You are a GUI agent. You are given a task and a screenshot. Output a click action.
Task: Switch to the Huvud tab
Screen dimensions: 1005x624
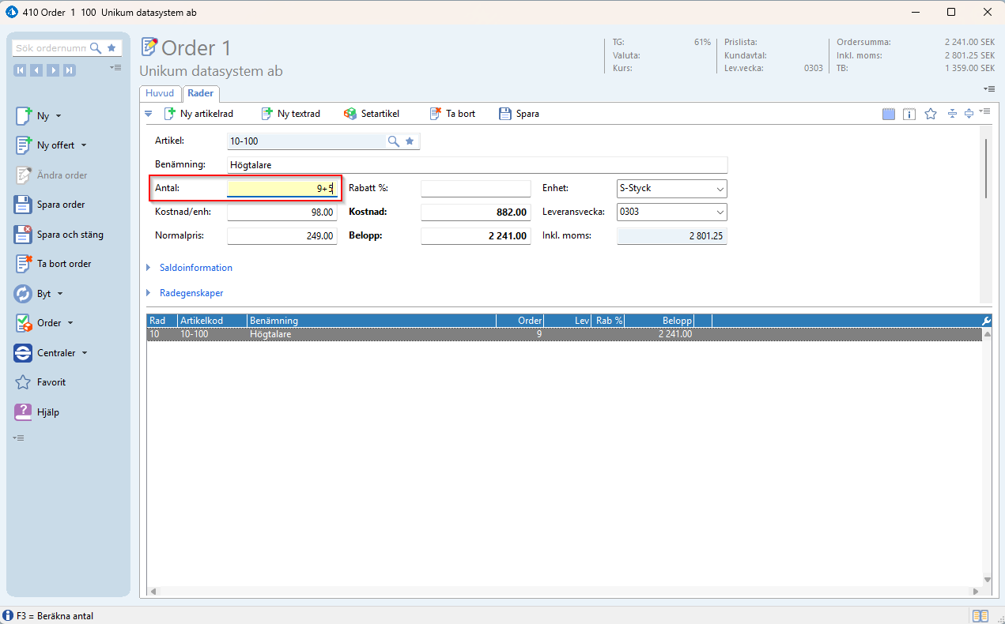[x=160, y=93]
